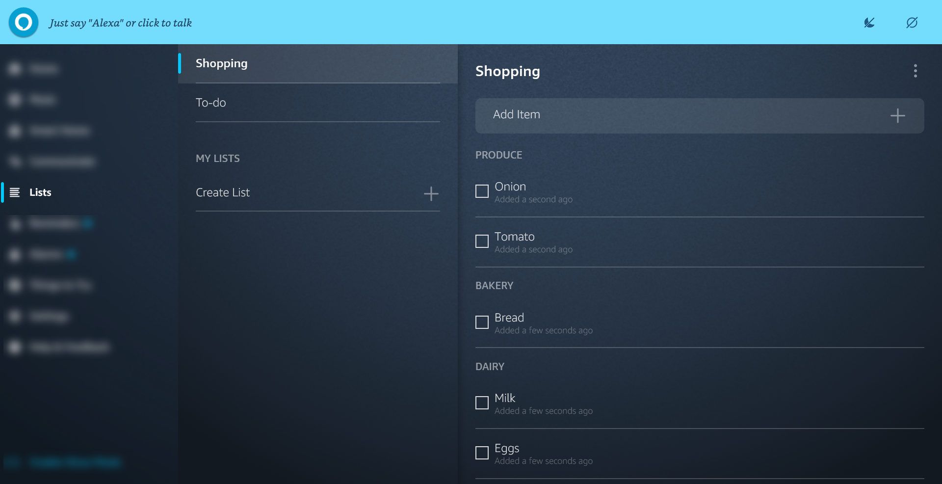This screenshot has width=942, height=484.
Task: Click the Alexa ring logo
Action: pos(24,23)
